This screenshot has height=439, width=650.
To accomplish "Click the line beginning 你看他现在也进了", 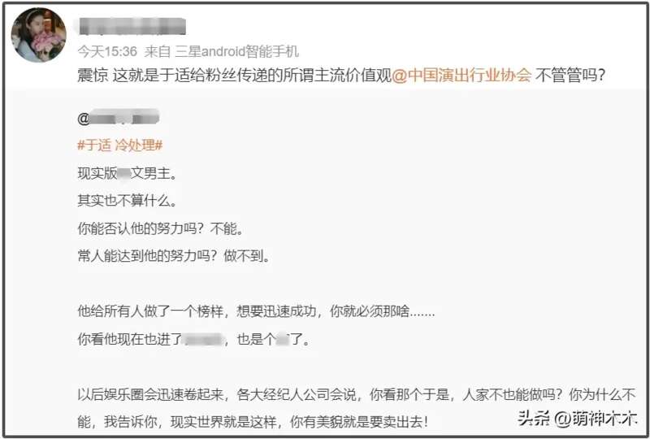I will (193, 340).
